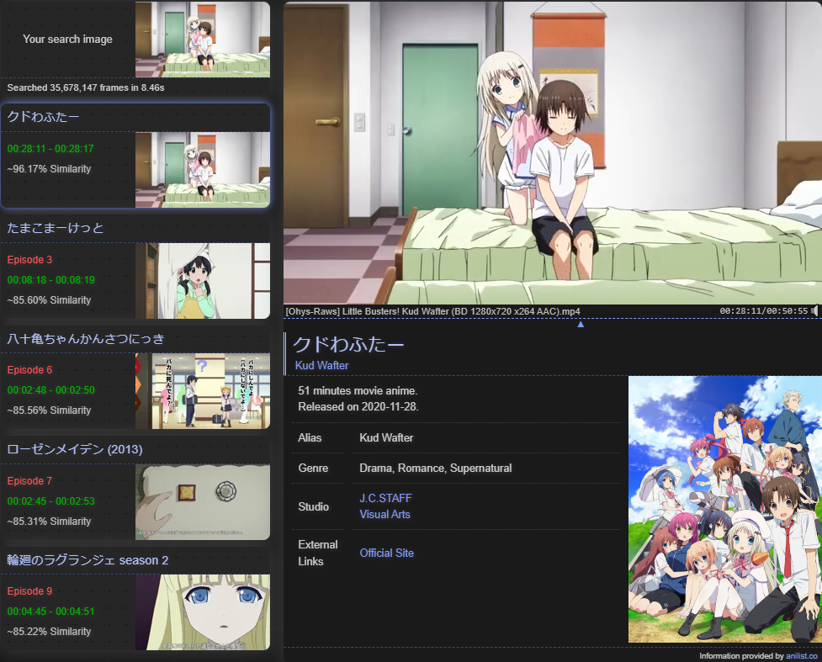Click the ~96.17% Similarity text
822x662 pixels.
point(49,169)
